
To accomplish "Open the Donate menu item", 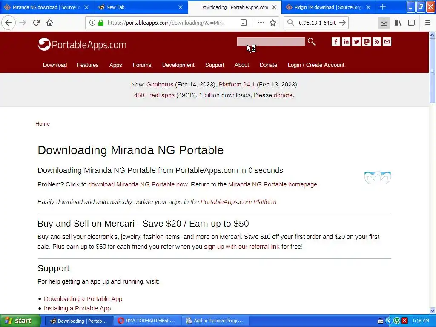I will (x=268, y=65).
